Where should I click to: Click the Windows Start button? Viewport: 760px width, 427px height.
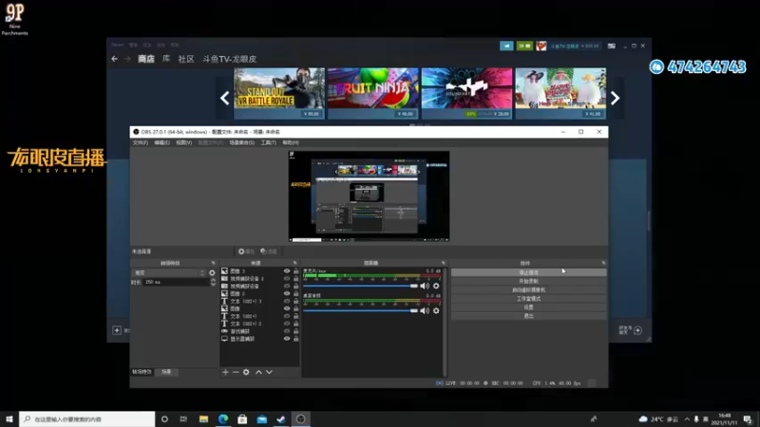[9, 418]
